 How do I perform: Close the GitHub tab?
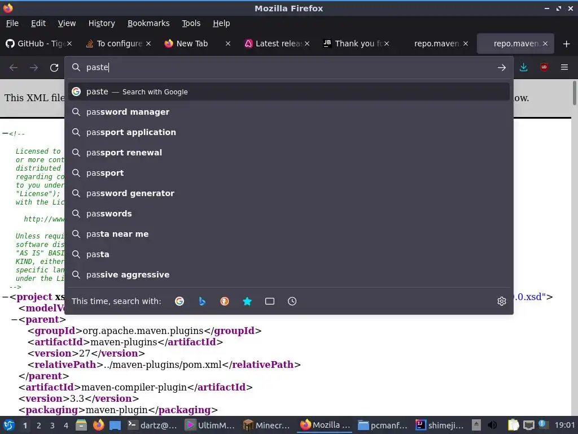pos(69,44)
